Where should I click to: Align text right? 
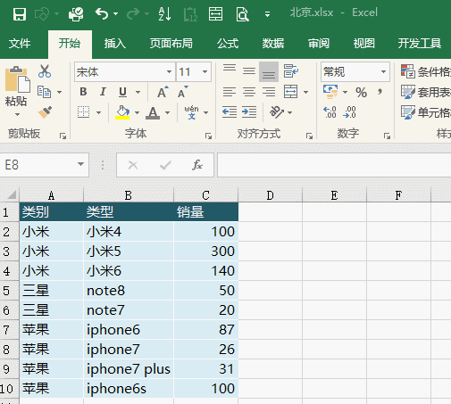pos(269,92)
